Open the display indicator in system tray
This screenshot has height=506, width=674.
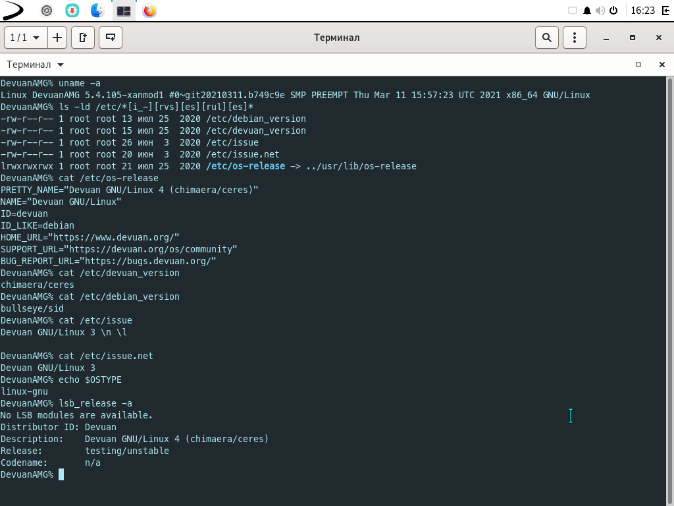tap(573, 11)
